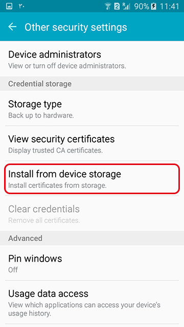Tap Clear credentials option
The width and height of the screenshot is (184, 327).
(92, 214)
